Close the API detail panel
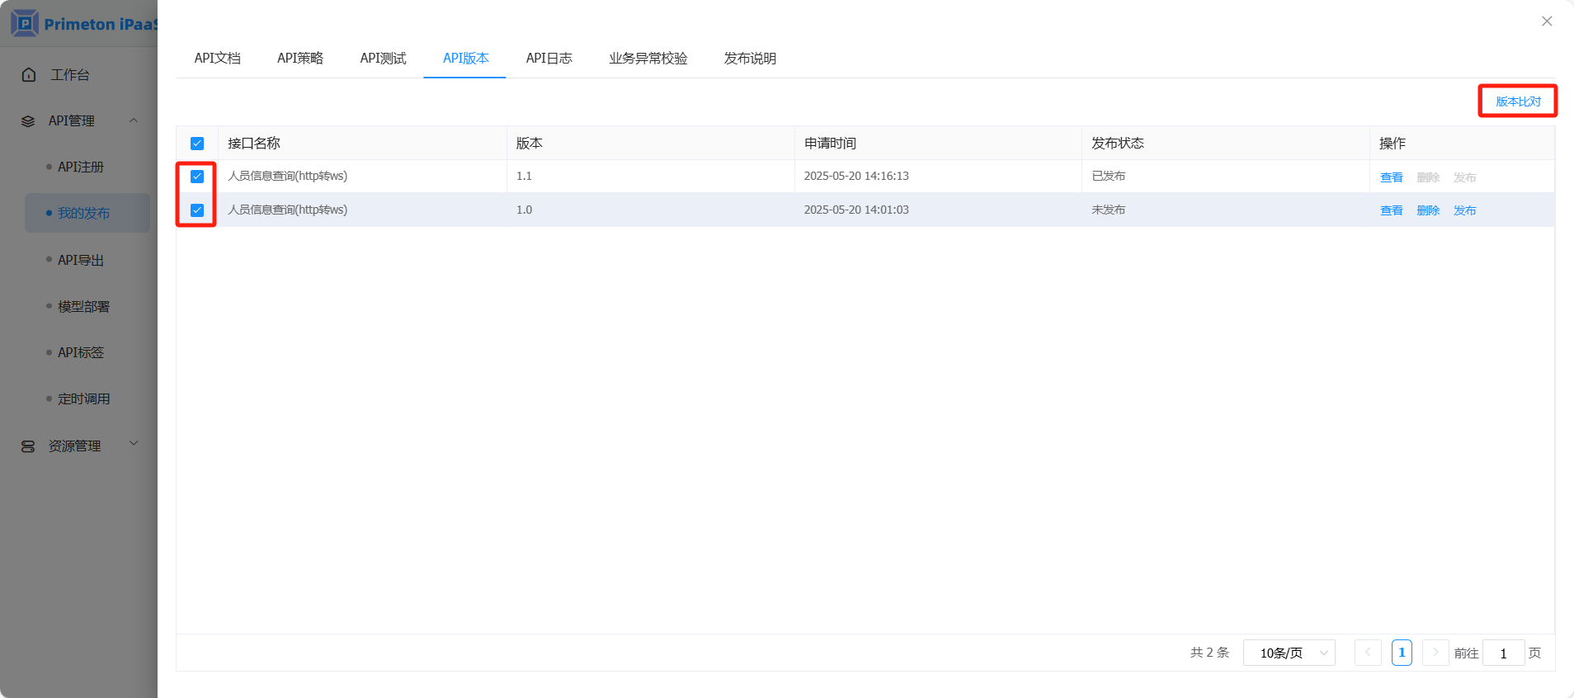Screen dimensions: 1574x698 [x=1547, y=21]
